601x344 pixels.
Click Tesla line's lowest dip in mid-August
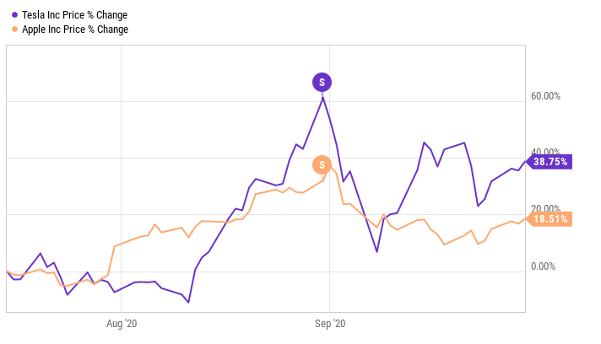pos(188,302)
